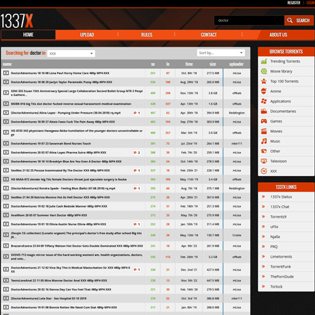
Task: Open the Television category link
Action: click(x=279, y=161)
